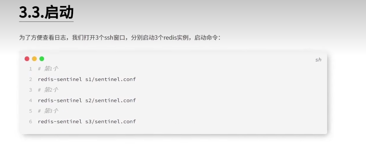
Task: Click the '# 第2个' comment line
Action: click(x=48, y=90)
